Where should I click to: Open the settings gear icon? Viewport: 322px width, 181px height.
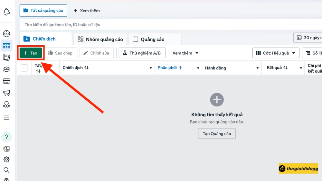click(6, 159)
